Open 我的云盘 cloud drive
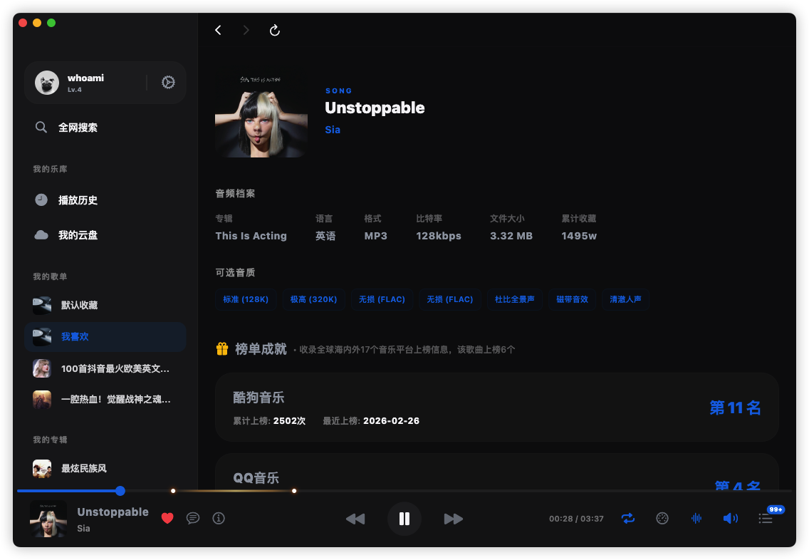The width and height of the screenshot is (809, 560). 105,235
